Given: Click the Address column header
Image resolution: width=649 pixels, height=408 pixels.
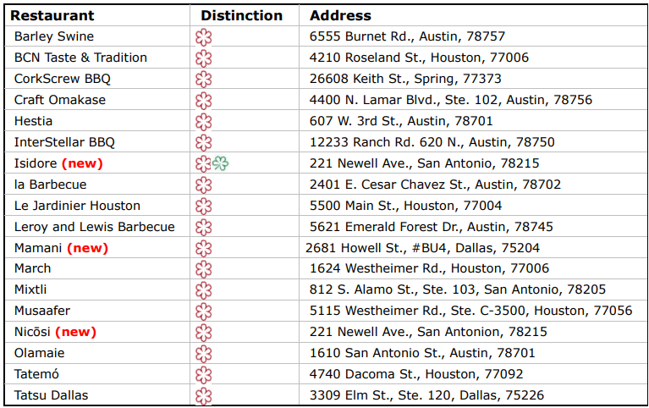Looking at the screenshot, I should point(340,15).
